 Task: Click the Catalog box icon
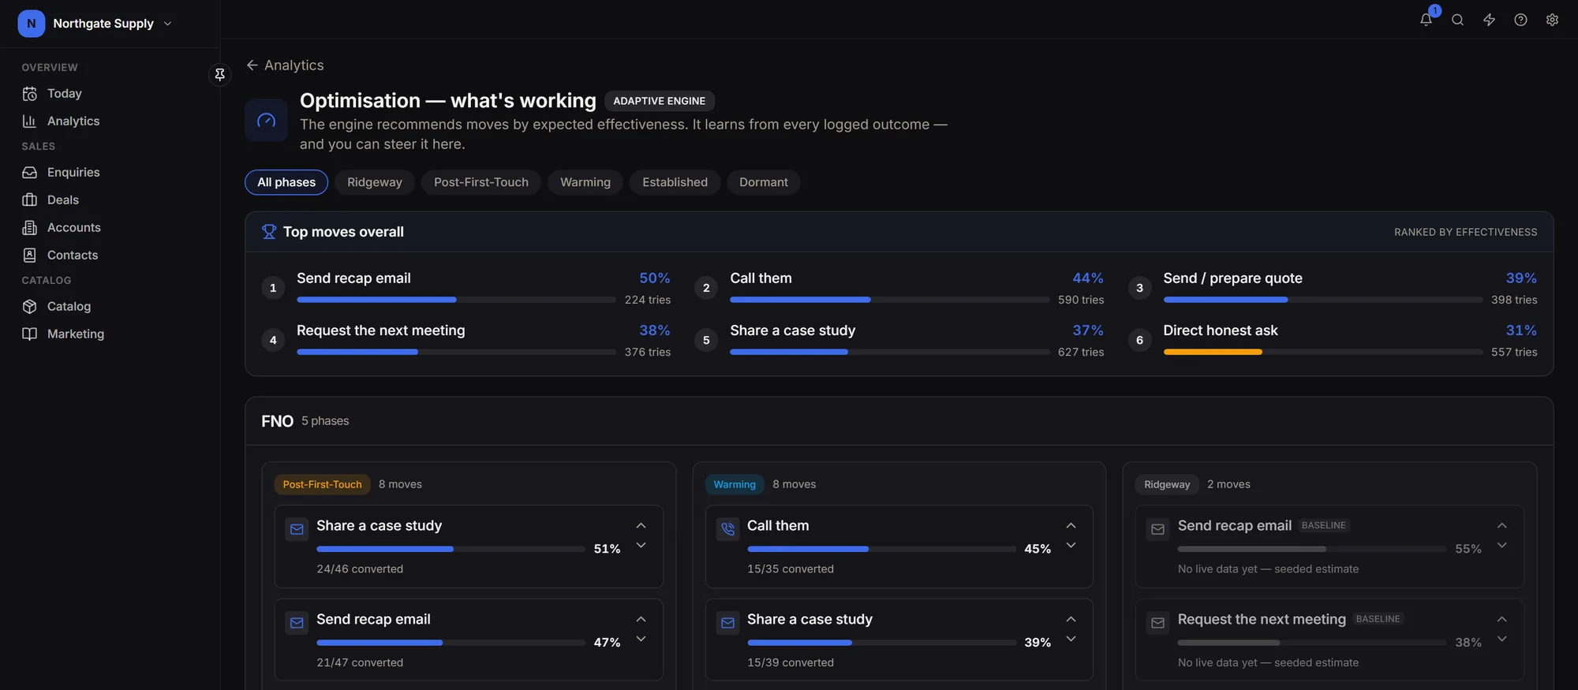[30, 307]
